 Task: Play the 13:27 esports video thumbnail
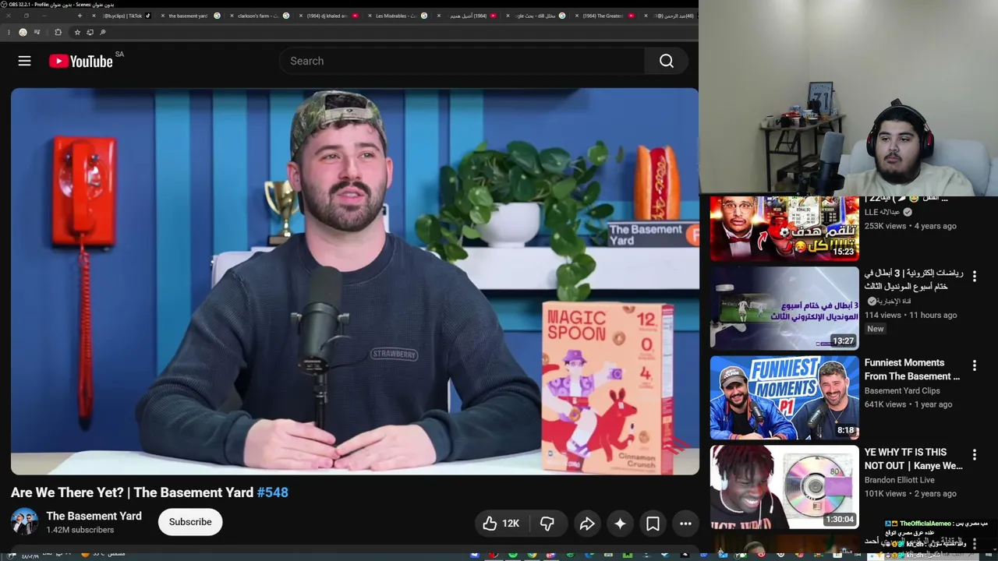click(784, 309)
